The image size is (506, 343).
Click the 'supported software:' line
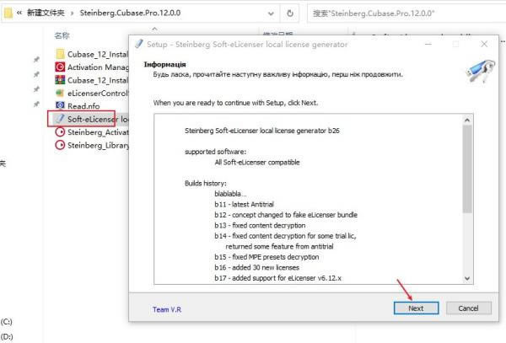tap(215, 152)
